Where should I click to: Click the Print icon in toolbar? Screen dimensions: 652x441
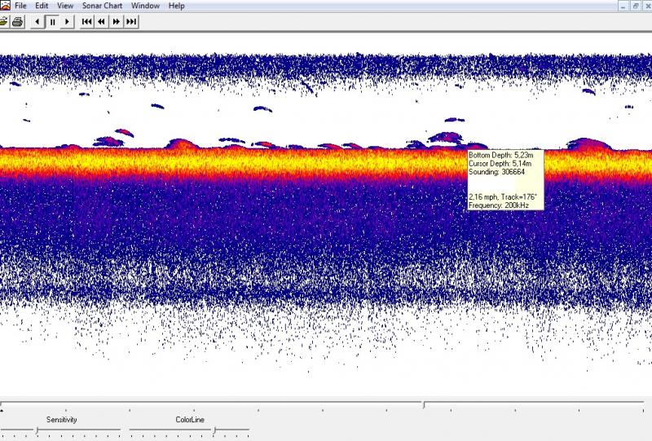click(x=16, y=22)
